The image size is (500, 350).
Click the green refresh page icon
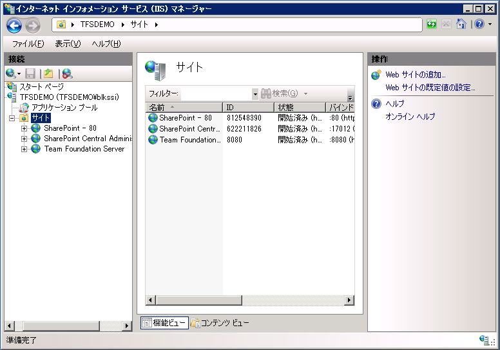tap(432, 24)
